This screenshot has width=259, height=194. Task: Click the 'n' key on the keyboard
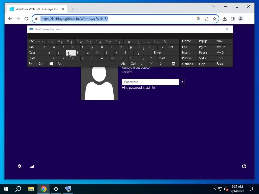pos(104,58)
